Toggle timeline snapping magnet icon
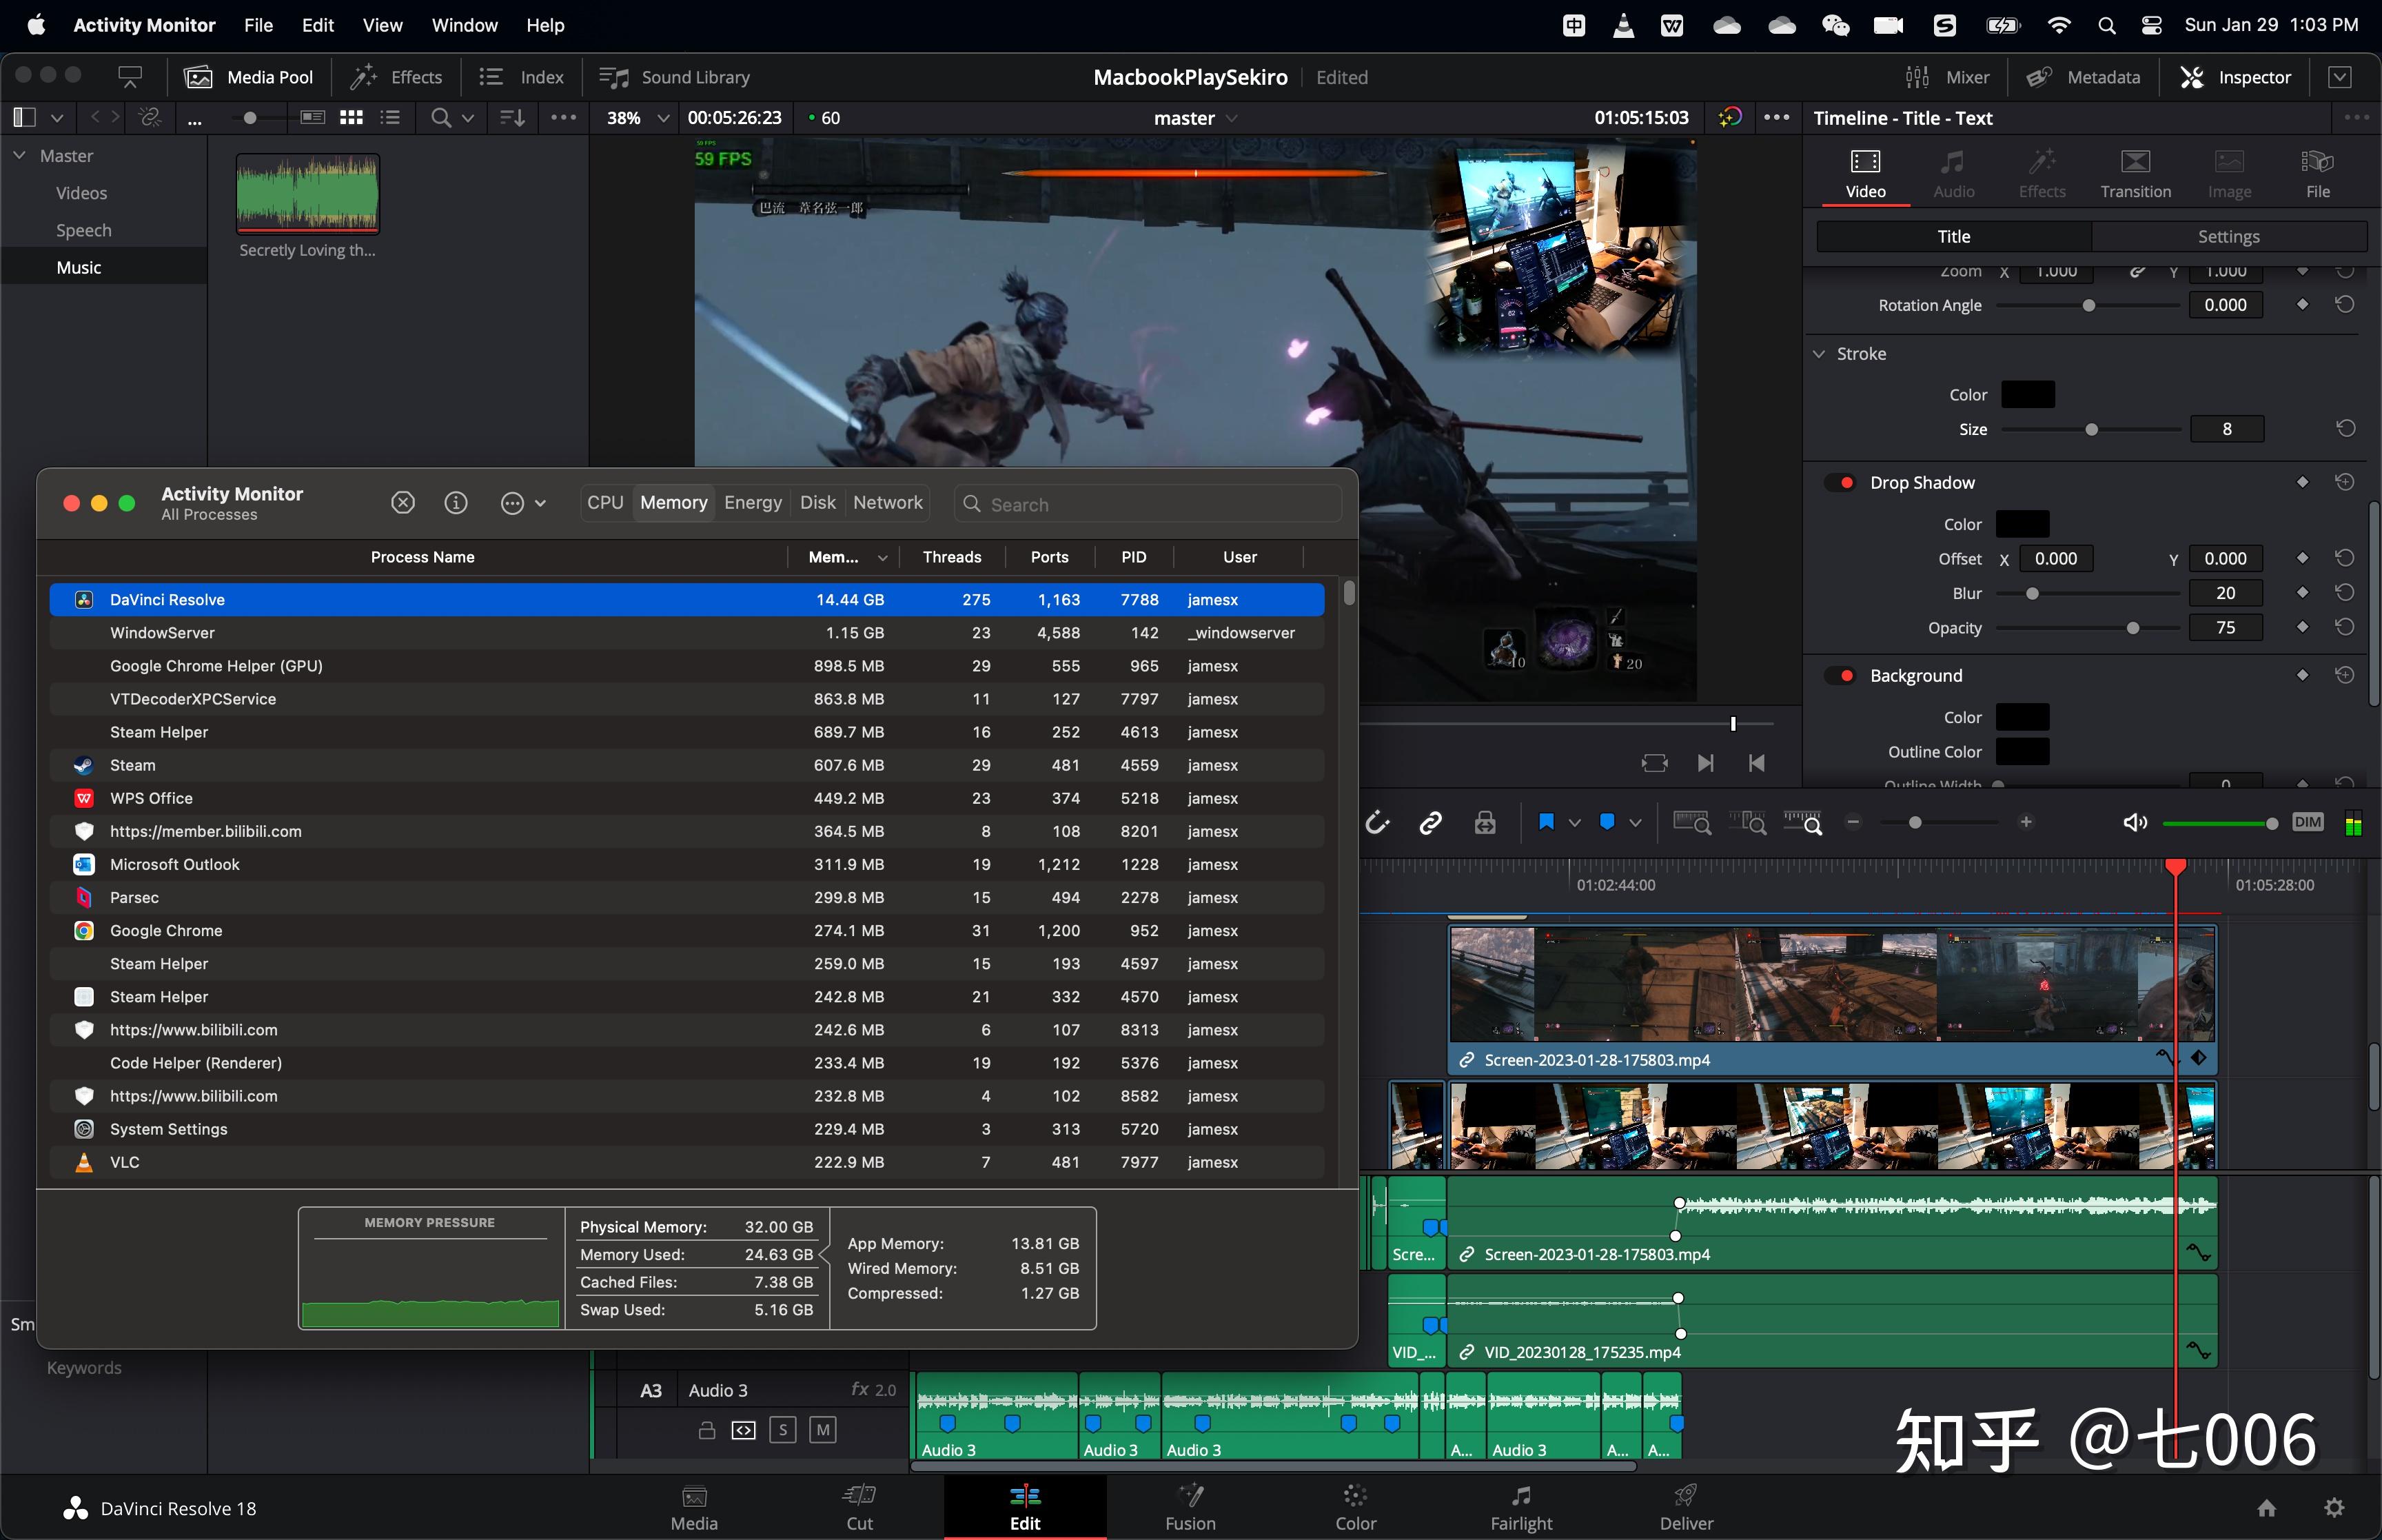The height and width of the screenshot is (1540, 2382). [1377, 822]
